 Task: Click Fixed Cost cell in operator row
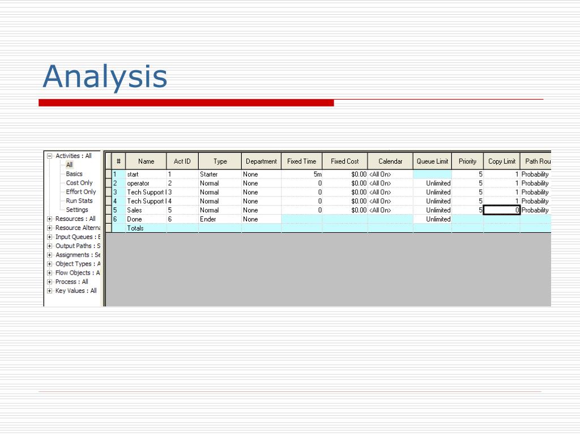[345, 183]
